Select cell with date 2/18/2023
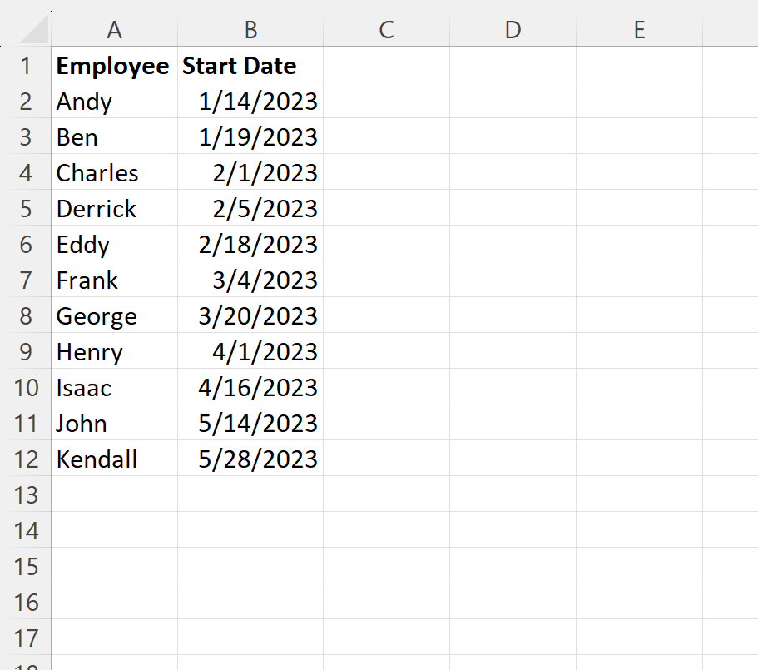Viewport: 758px width, 670px height. tap(250, 244)
